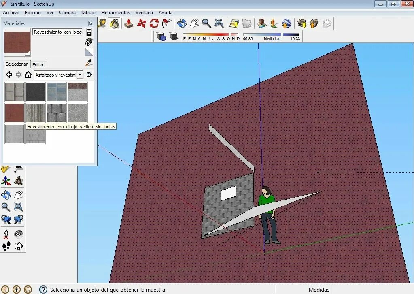Select the Tape Measure tool
Viewport: 414px width, 294px height.
102,23
